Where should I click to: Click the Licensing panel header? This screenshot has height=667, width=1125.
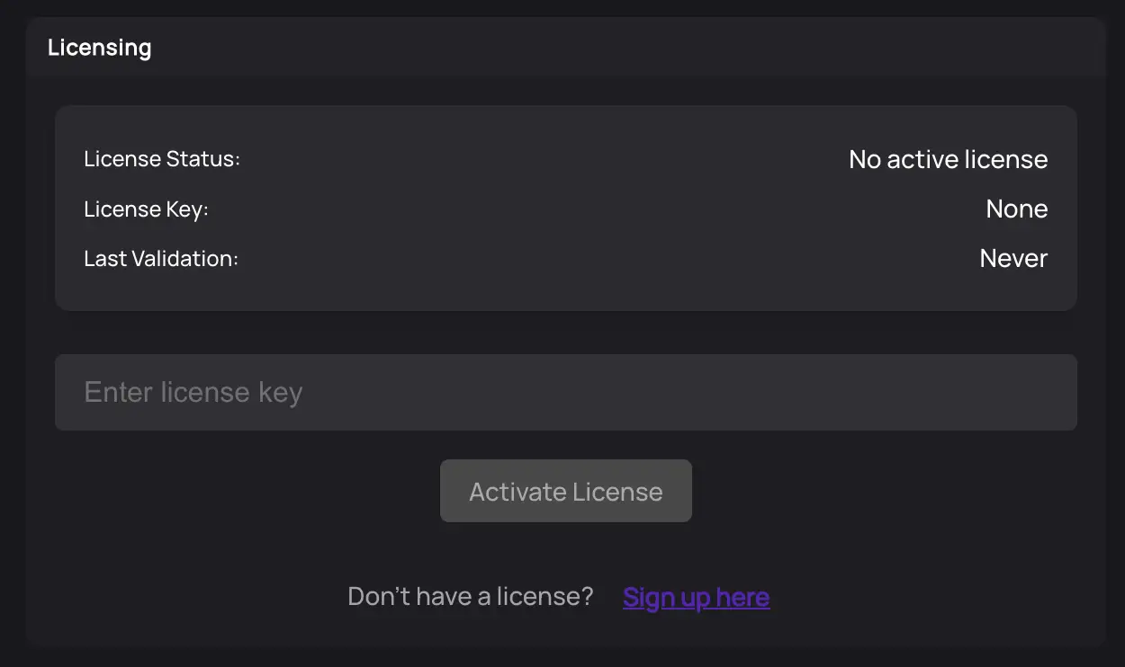pyautogui.click(x=99, y=47)
